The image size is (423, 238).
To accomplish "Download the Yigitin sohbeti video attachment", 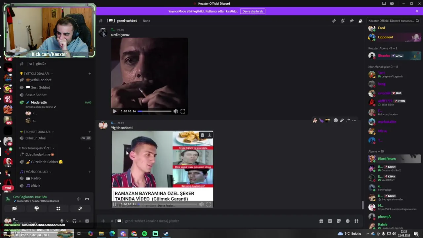I will click(210, 135).
